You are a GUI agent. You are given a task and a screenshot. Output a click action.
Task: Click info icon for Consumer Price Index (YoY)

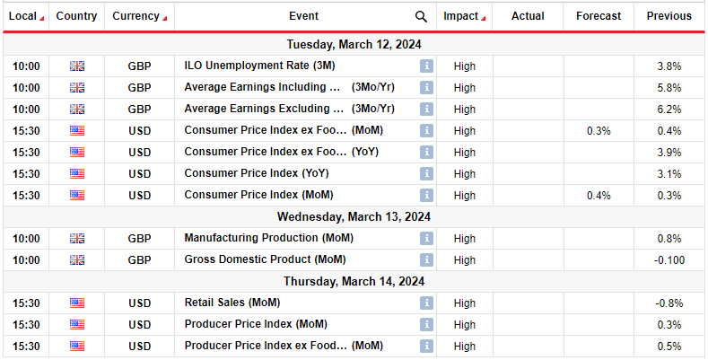pos(426,174)
